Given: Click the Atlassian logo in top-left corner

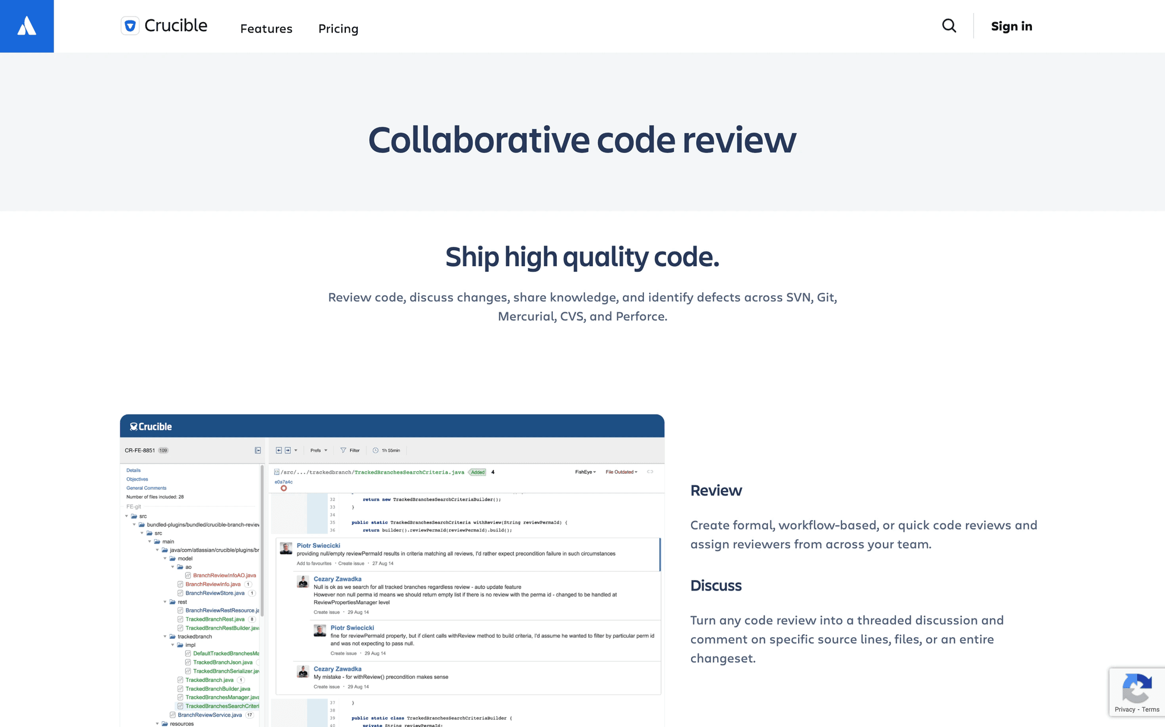Looking at the screenshot, I should tap(27, 26).
